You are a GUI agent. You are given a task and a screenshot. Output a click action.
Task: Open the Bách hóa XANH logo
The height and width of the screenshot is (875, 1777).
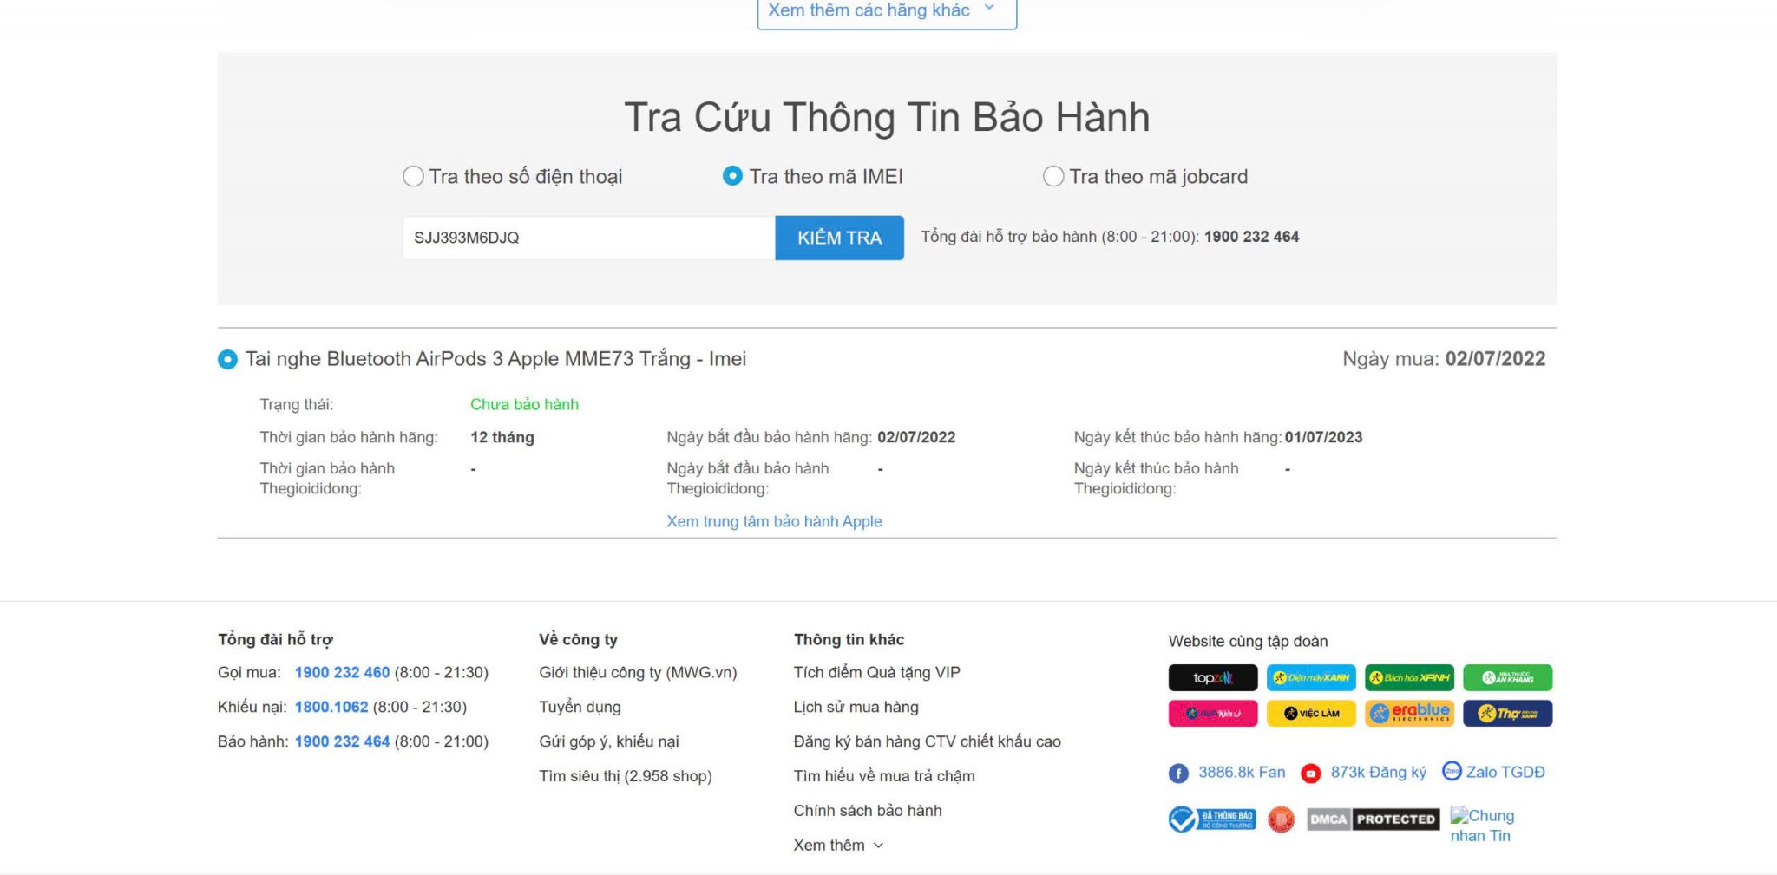pyautogui.click(x=1408, y=677)
